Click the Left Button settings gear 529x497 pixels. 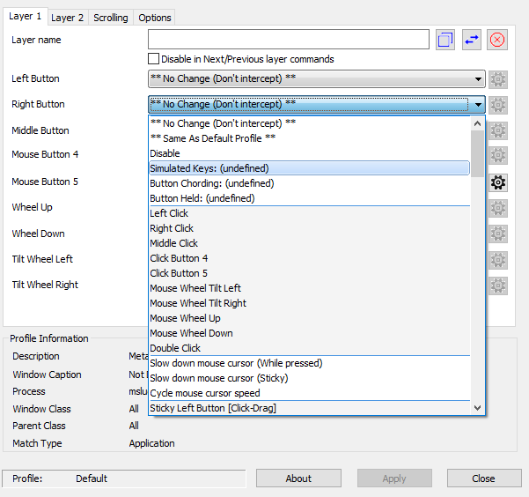pos(498,79)
